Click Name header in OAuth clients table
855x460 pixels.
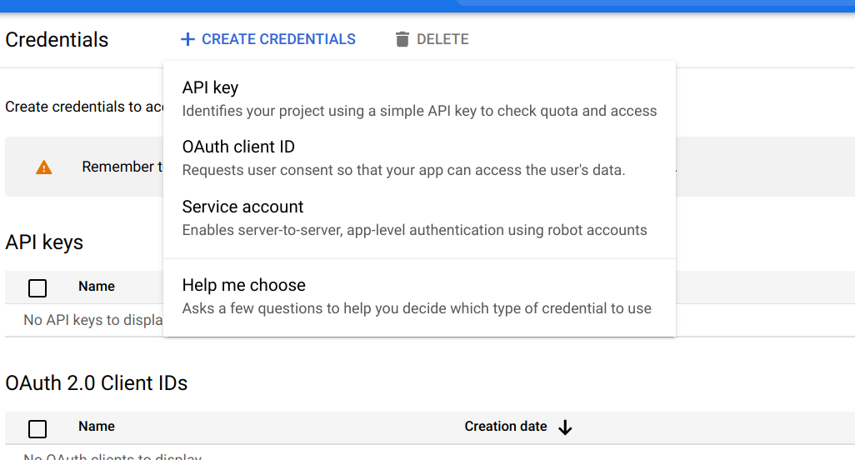pos(97,427)
